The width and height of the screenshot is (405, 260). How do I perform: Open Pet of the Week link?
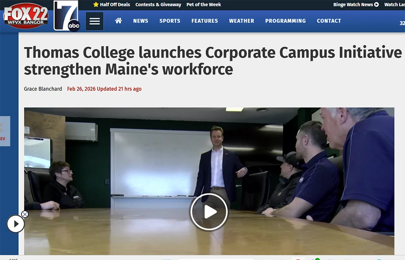[x=204, y=4]
